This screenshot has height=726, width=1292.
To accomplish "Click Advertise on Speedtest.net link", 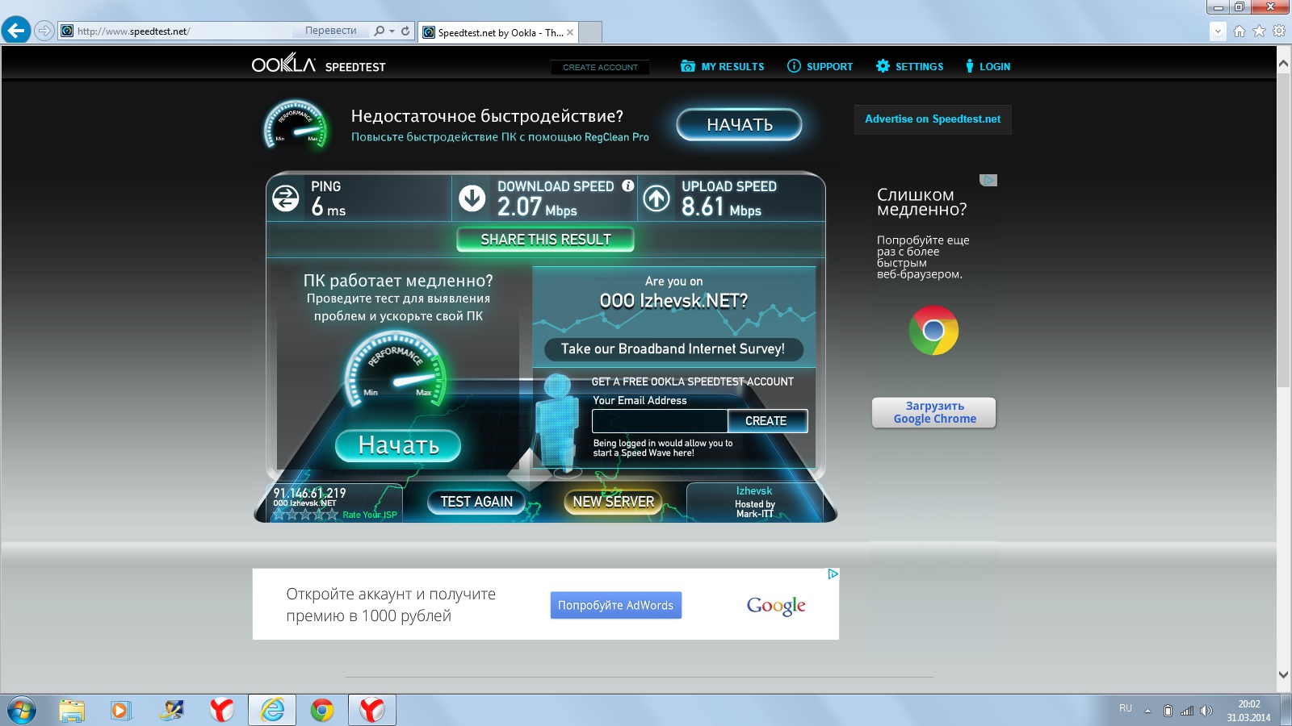I will [933, 119].
